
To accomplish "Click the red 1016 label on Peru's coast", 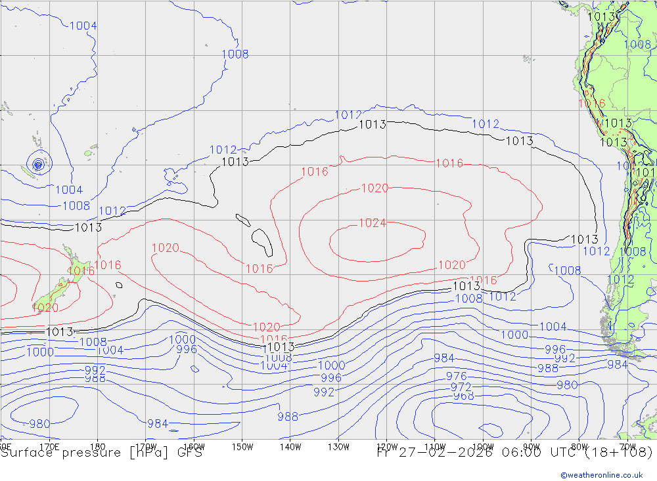I will click(592, 104).
